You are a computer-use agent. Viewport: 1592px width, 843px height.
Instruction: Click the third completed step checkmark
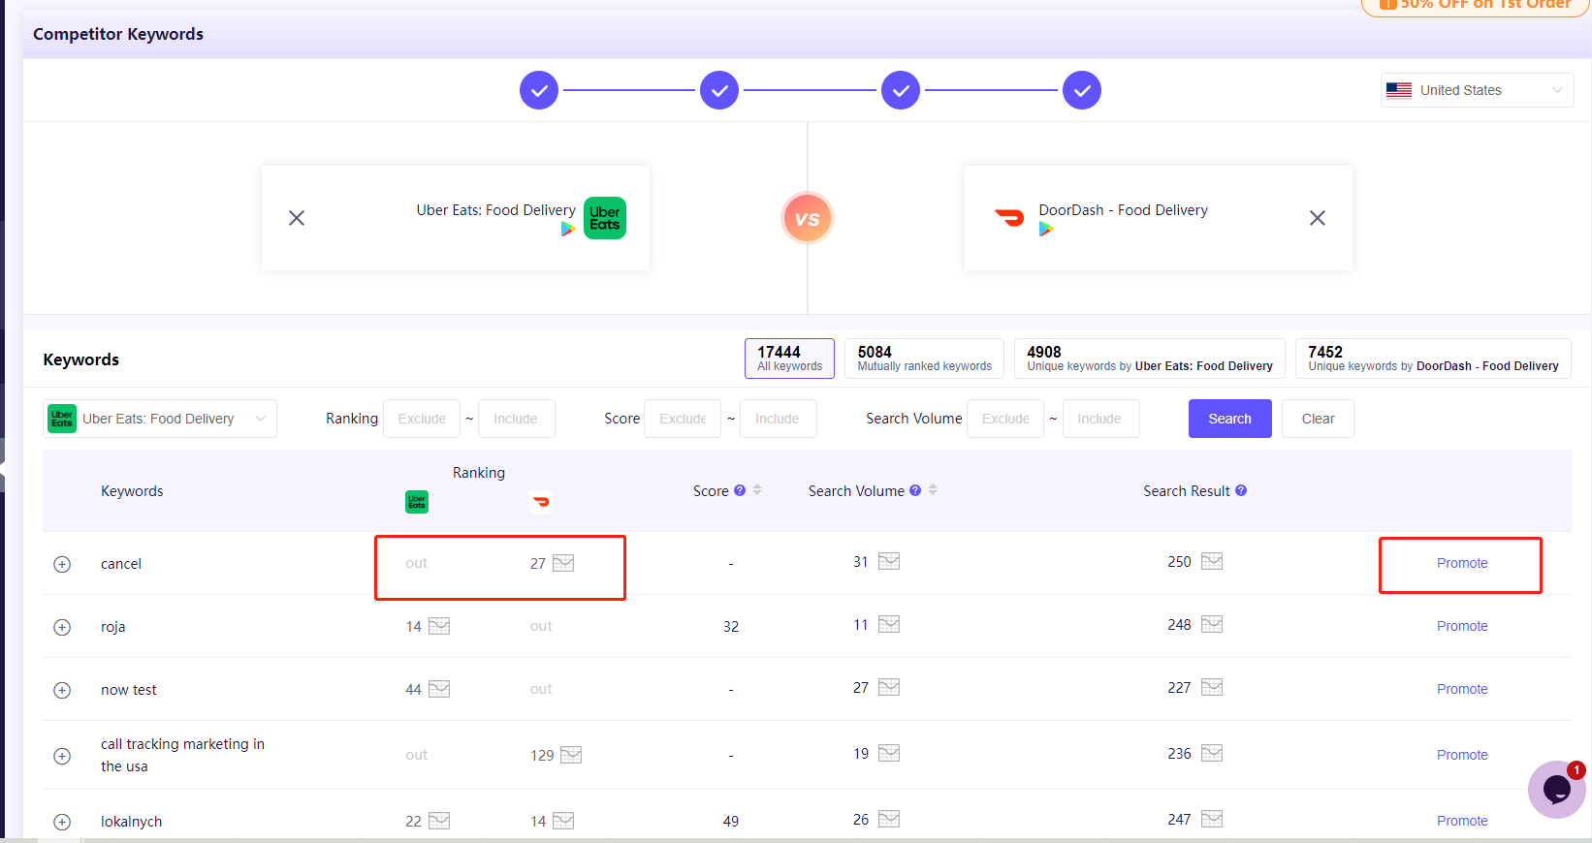tap(901, 90)
